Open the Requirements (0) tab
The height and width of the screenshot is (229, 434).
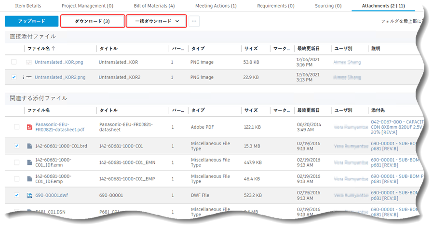[276, 6]
